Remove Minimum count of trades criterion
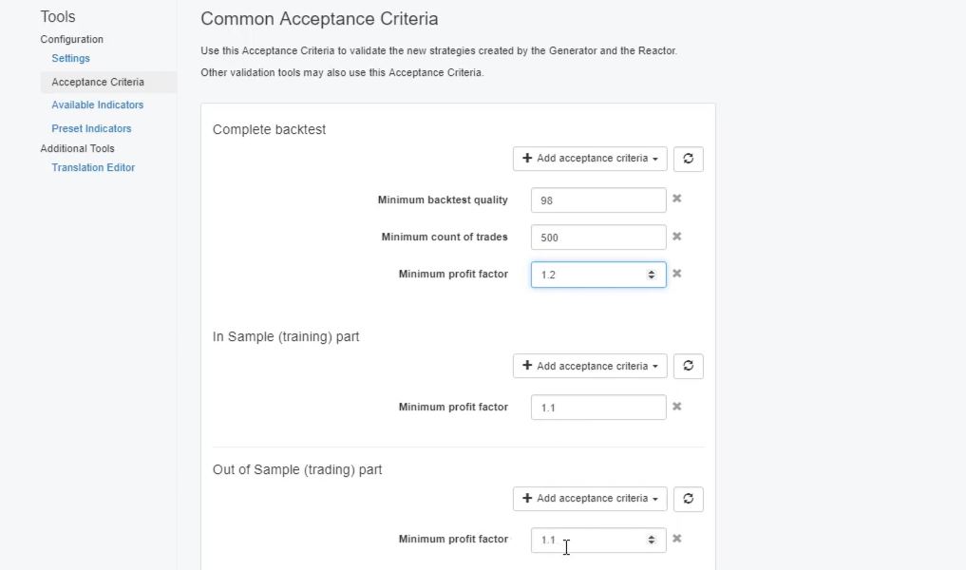Viewport: 966px width, 570px height. (677, 237)
